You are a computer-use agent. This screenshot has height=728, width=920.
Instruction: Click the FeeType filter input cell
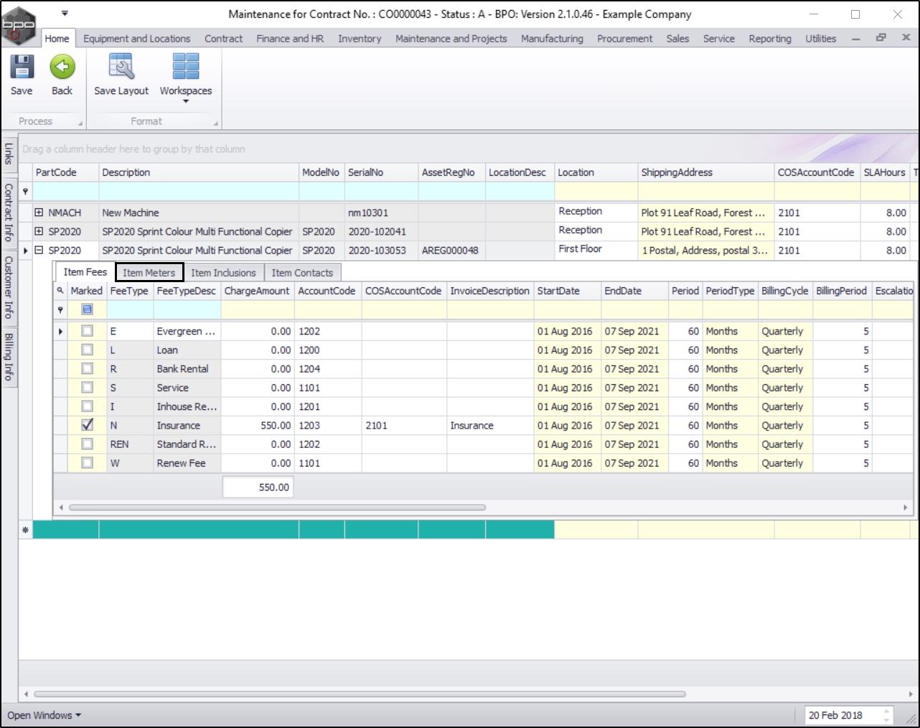coord(130,309)
